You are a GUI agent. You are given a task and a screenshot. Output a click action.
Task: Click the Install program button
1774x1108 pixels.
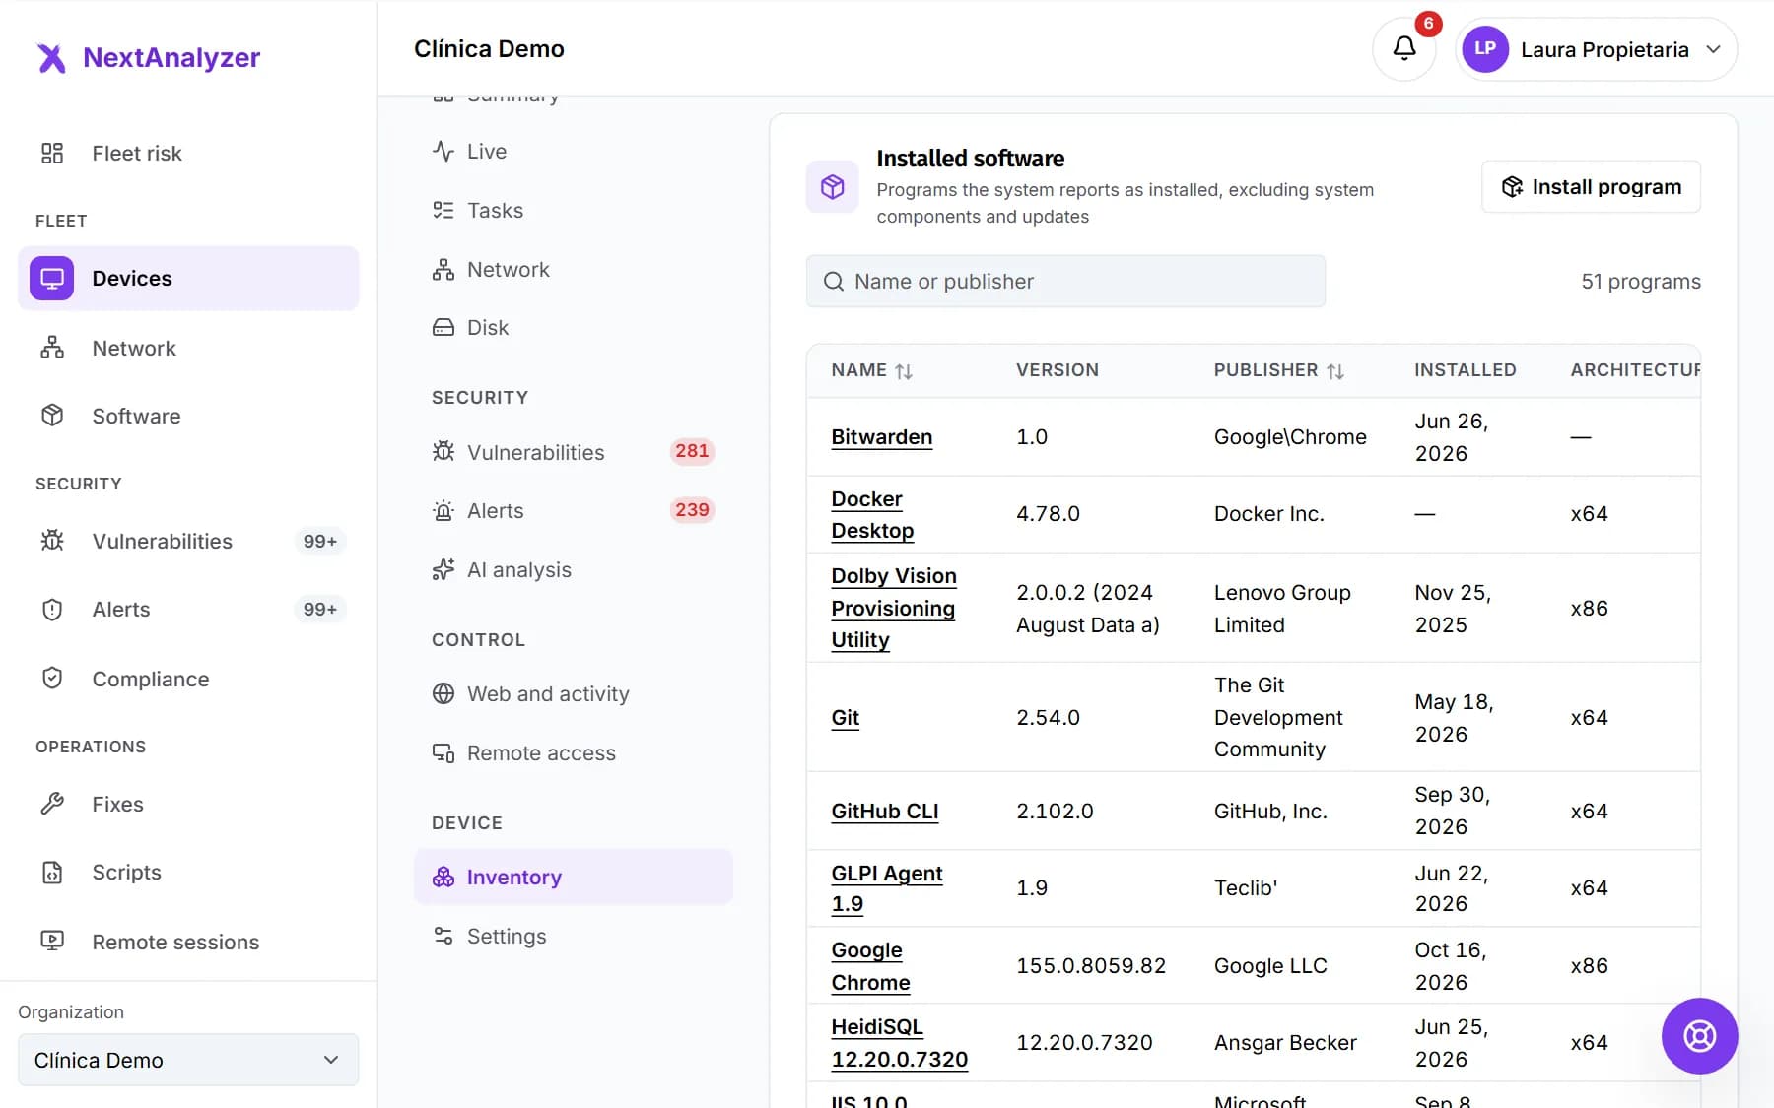pyautogui.click(x=1591, y=186)
